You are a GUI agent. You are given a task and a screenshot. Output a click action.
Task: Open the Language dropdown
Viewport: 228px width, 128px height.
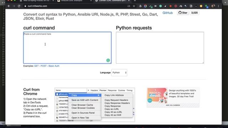pyautogui.click(x=119, y=73)
